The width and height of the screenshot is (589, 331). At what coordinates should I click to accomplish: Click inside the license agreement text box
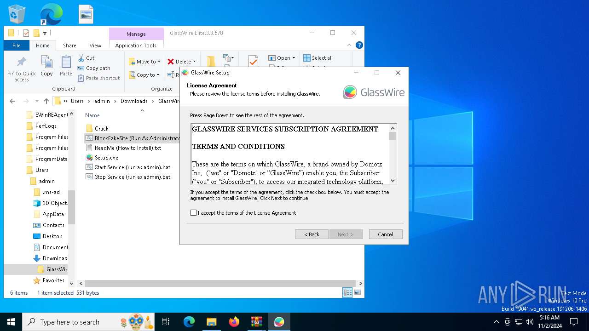[290, 154]
